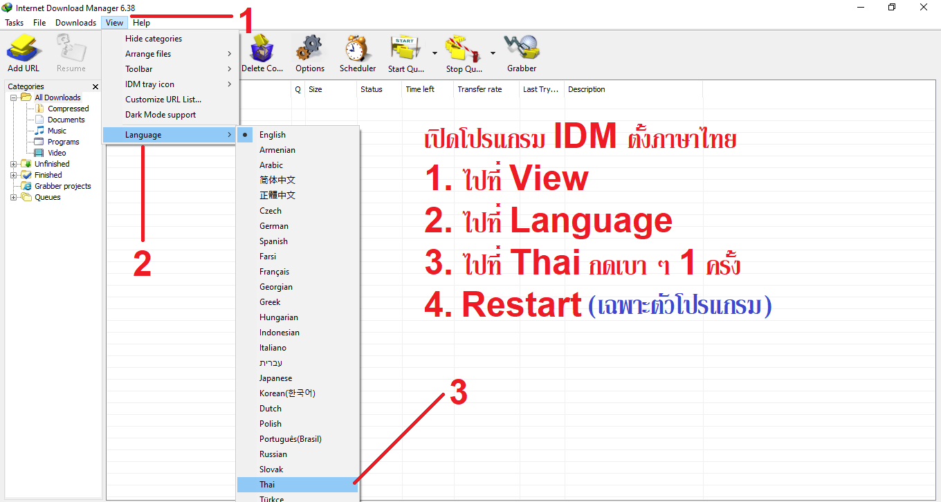Open the Stop Queue dropdown arrow
The width and height of the screenshot is (941, 502).
tap(493, 53)
